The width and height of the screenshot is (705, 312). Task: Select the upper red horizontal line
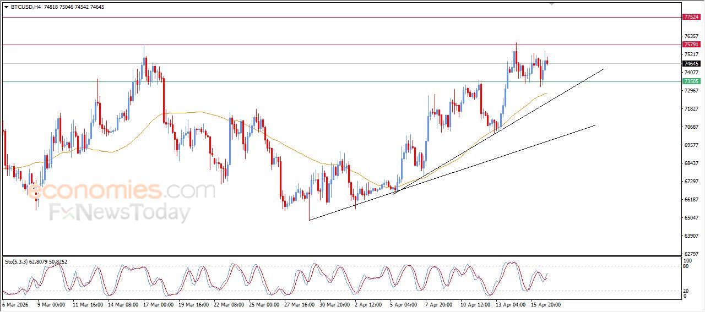point(330,17)
